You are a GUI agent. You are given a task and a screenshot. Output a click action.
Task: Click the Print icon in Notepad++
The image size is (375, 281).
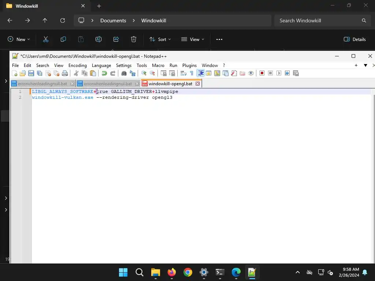tap(65, 73)
